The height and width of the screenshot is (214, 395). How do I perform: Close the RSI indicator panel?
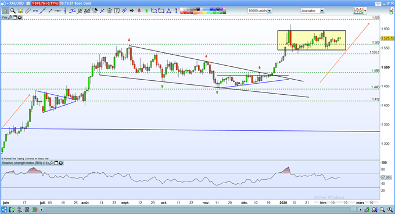(x=61, y=163)
